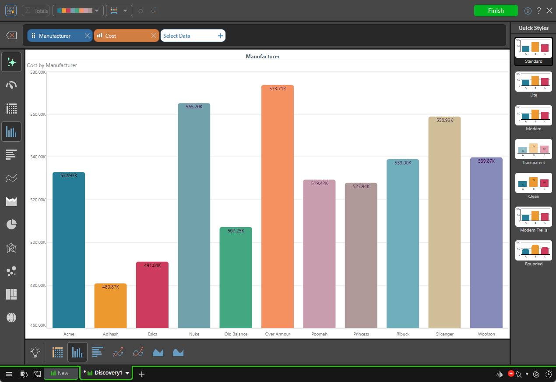The height and width of the screenshot is (382, 556).
Task: Select the grid visualization in sidebar
Action: pyautogui.click(x=11, y=108)
